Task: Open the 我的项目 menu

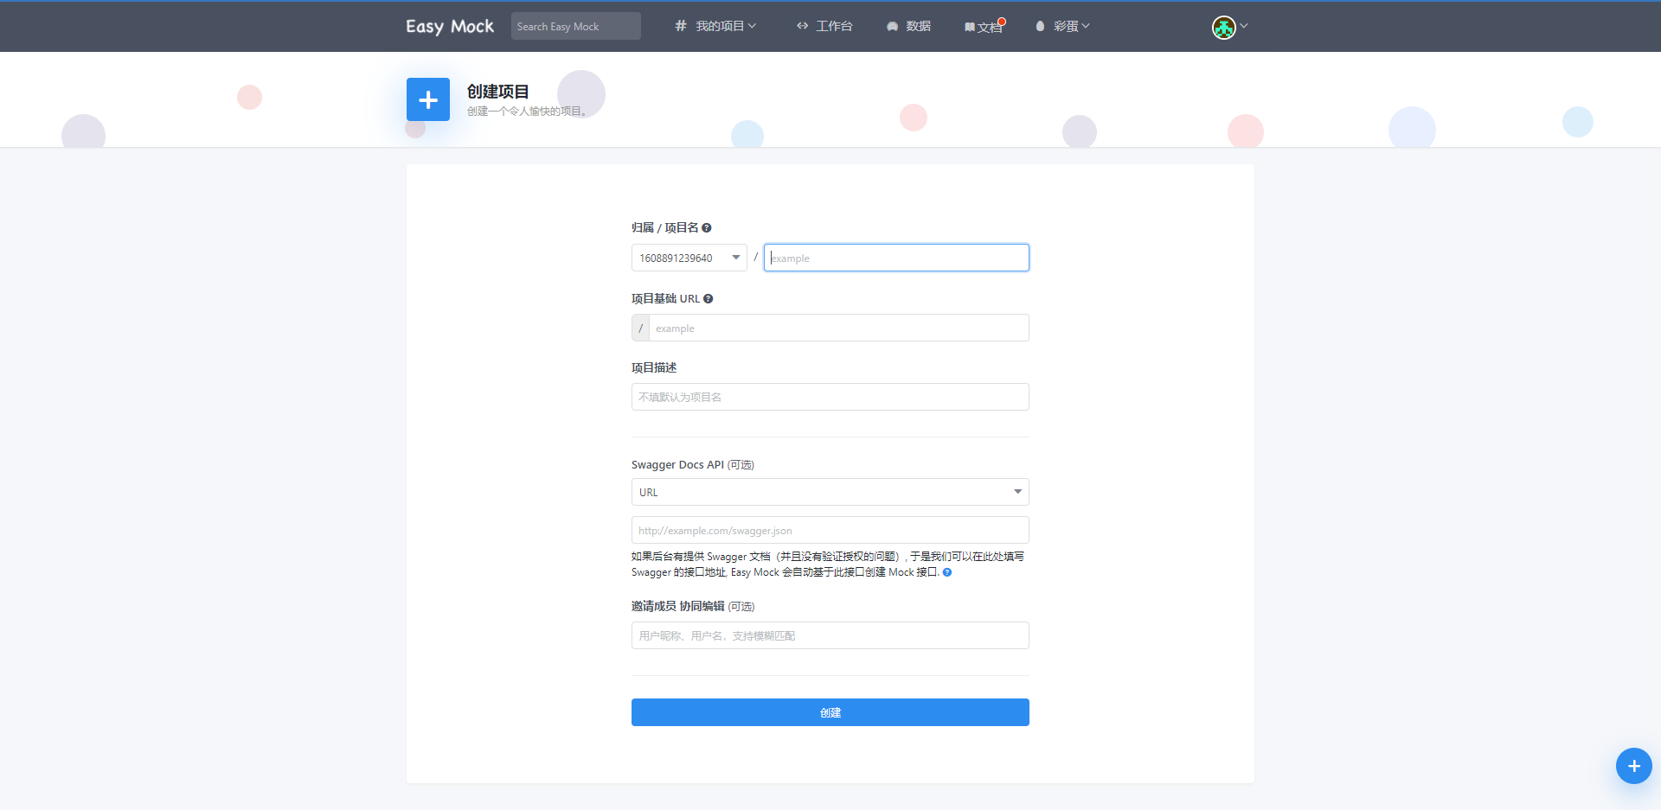Action: point(715,26)
